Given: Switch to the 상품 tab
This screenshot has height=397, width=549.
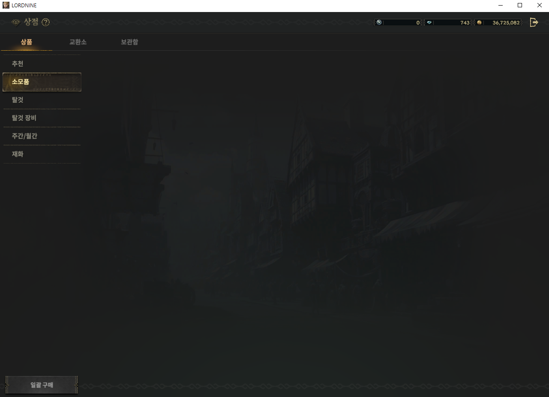Looking at the screenshot, I should (27, 42).
